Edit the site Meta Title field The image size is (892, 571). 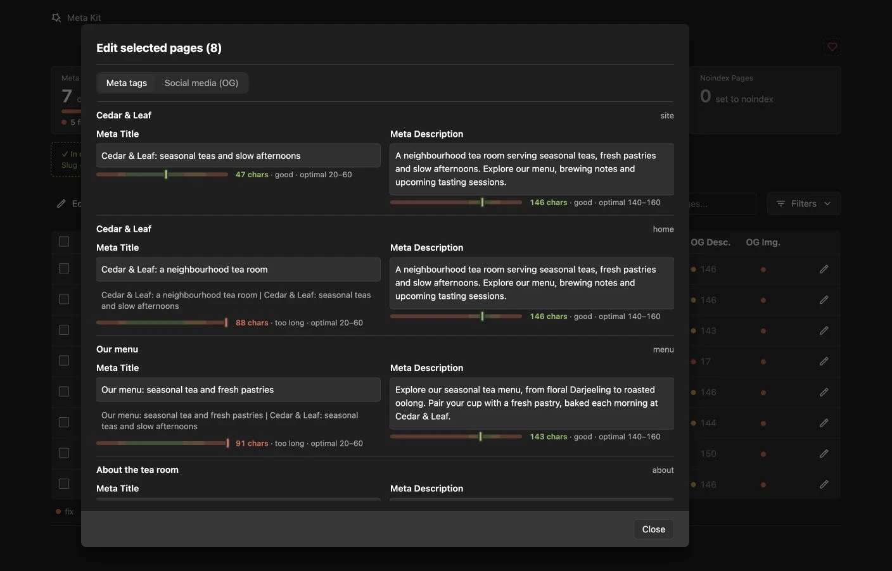tap(238, 156)
